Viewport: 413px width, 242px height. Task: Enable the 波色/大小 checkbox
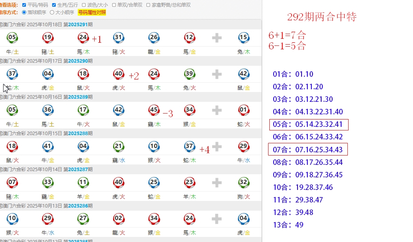[84, 5]
